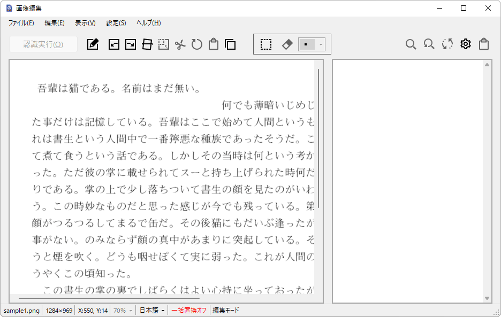Click sample1.png file name in status bar
The width and height of the screenshot is (501, 317).
pyautogui.click(x=21, y=310)
